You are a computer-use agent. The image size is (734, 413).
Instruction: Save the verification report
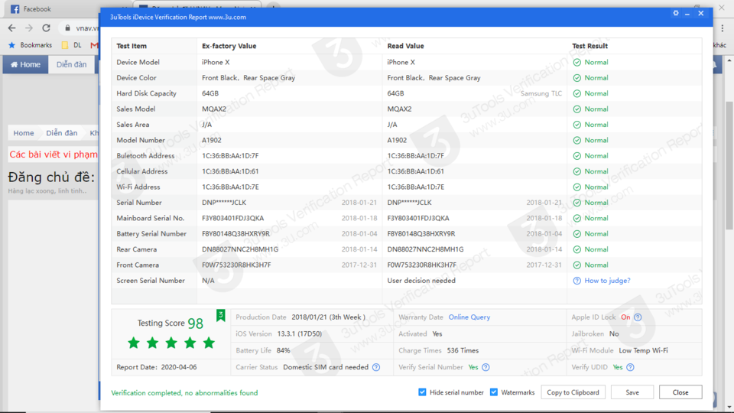click(632, 392)
